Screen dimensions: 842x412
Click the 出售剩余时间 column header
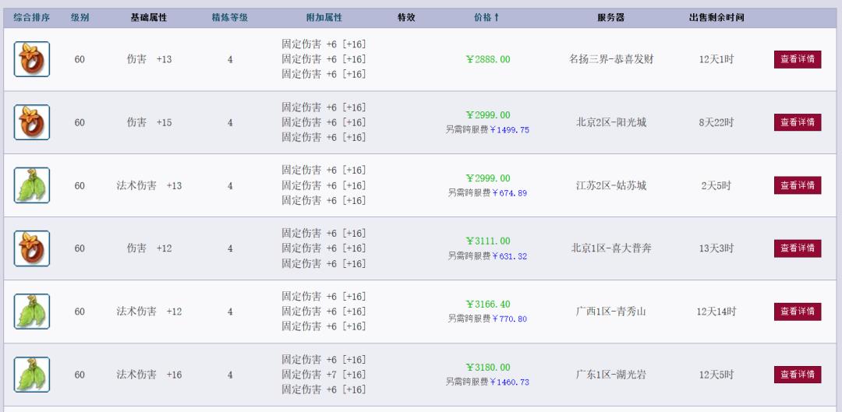tap(716, 17)
